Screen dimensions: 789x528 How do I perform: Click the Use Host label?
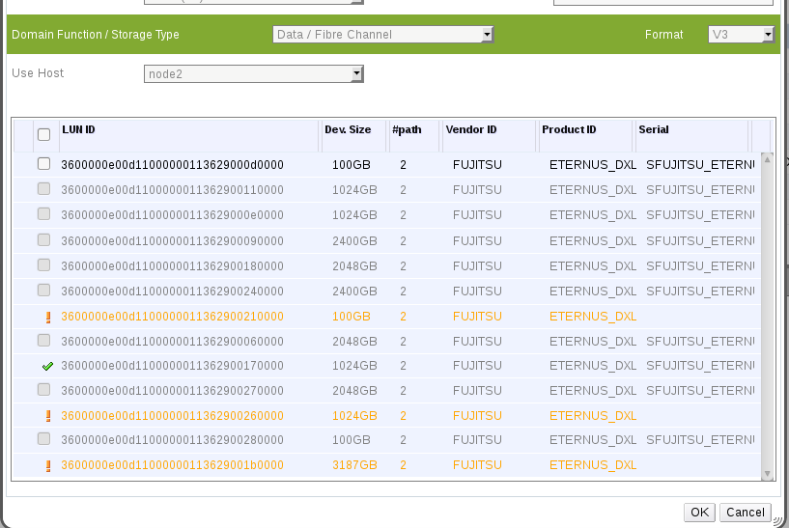coord(38,73)
